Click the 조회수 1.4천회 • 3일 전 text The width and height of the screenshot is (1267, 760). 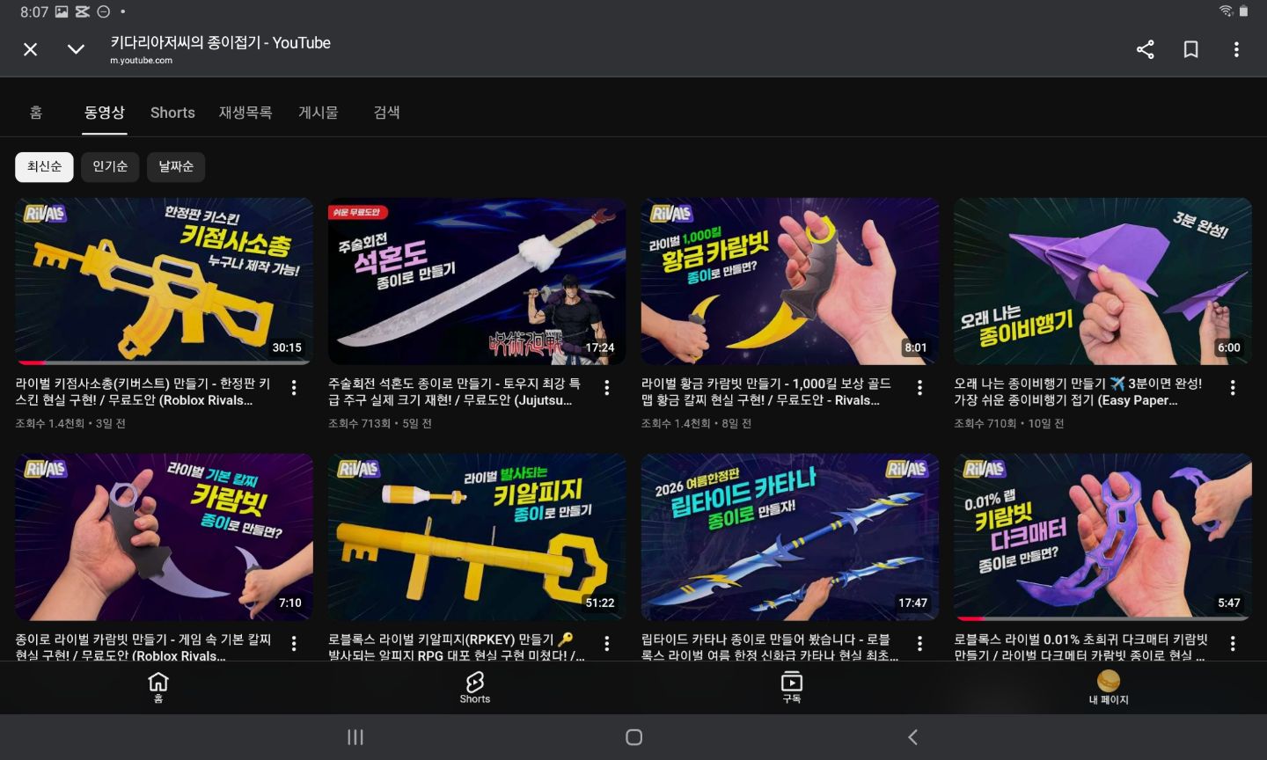pos(70,424)
